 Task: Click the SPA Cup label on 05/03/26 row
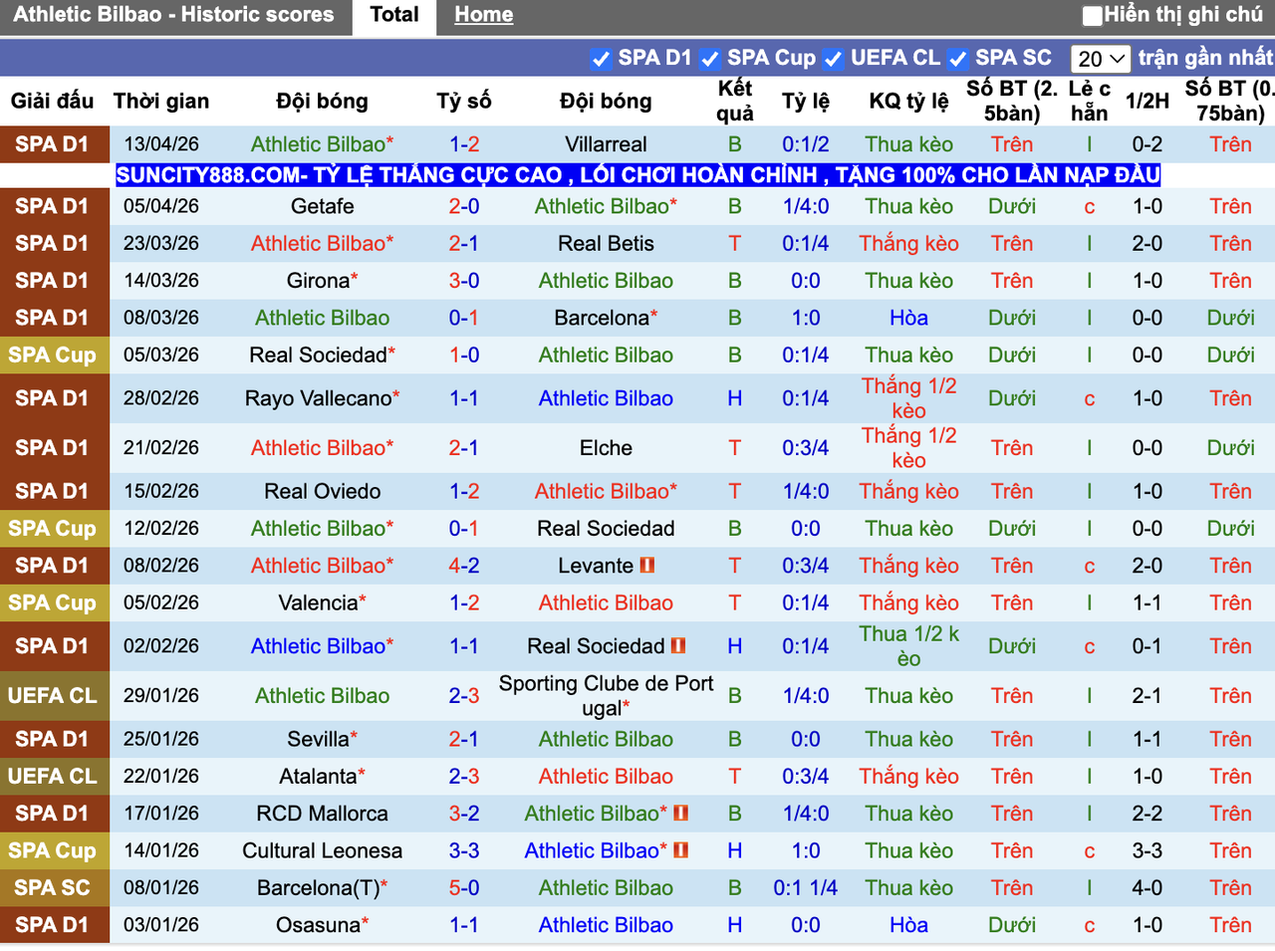pos(52,355)
